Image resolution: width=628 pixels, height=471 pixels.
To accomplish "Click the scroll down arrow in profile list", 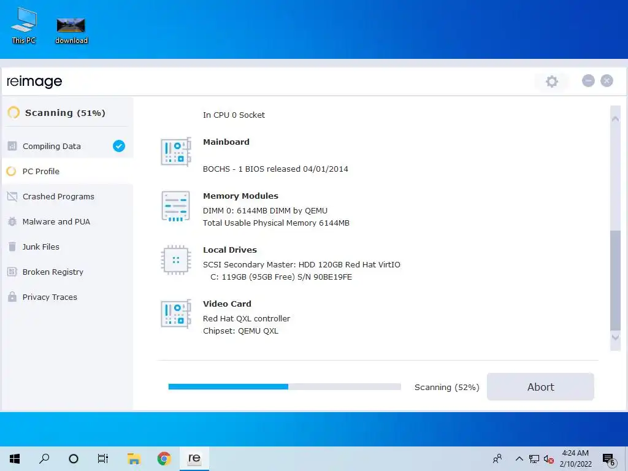I will click(615, 337).
